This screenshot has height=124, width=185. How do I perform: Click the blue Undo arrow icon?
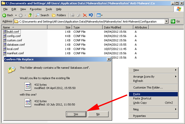(x=91, y=15)
